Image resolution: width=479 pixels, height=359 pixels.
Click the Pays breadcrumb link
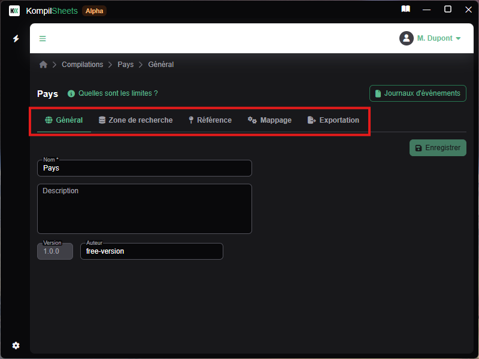pyautogui.click(x=125, y=65)
